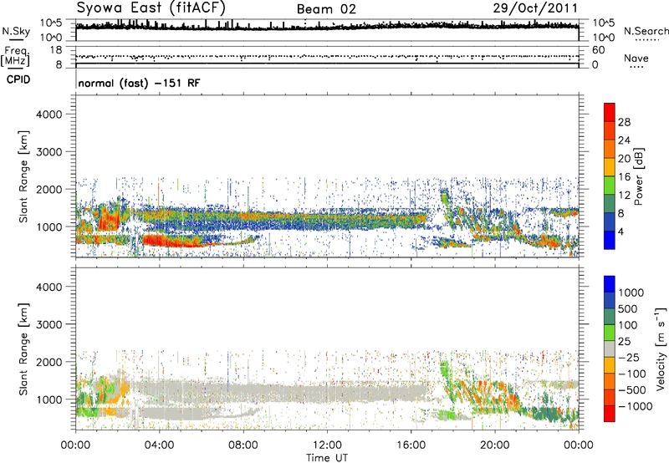Click the "16" value on Power colorbar
Image resolution: width=669 pixels, height=463 pixels.
click(x=624, y=177)
